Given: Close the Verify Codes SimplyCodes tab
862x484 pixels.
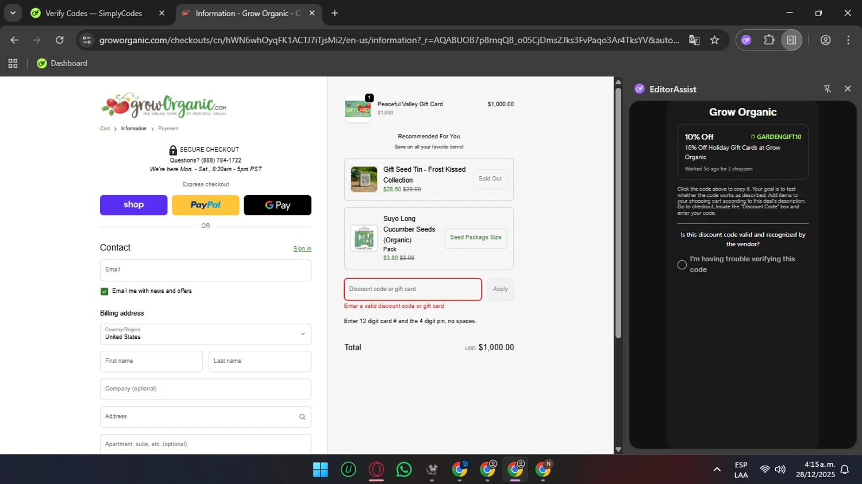Looking at the screenshot, I should [x=161, y=13].
